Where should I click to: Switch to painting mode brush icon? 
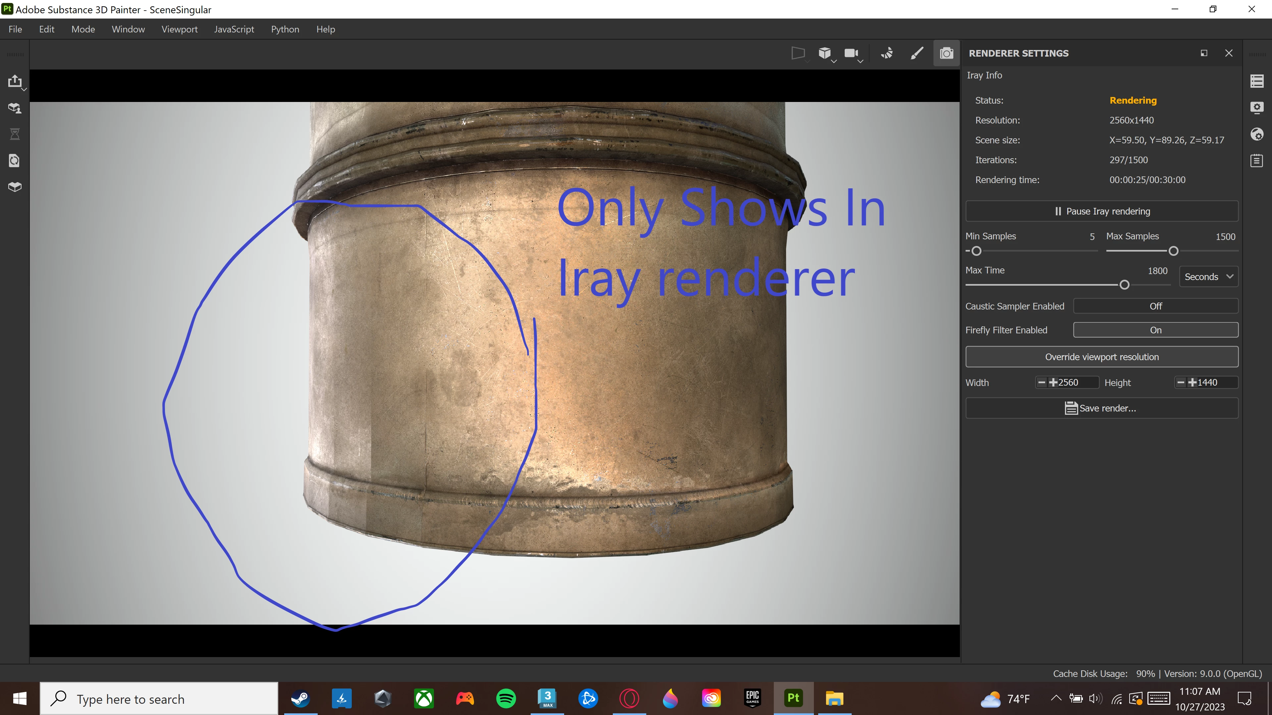(917, 53)
